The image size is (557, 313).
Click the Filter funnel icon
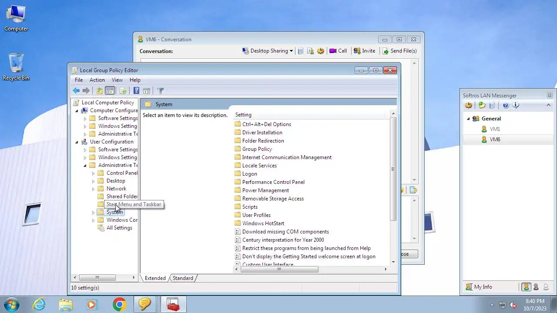(x=160, y=90)
